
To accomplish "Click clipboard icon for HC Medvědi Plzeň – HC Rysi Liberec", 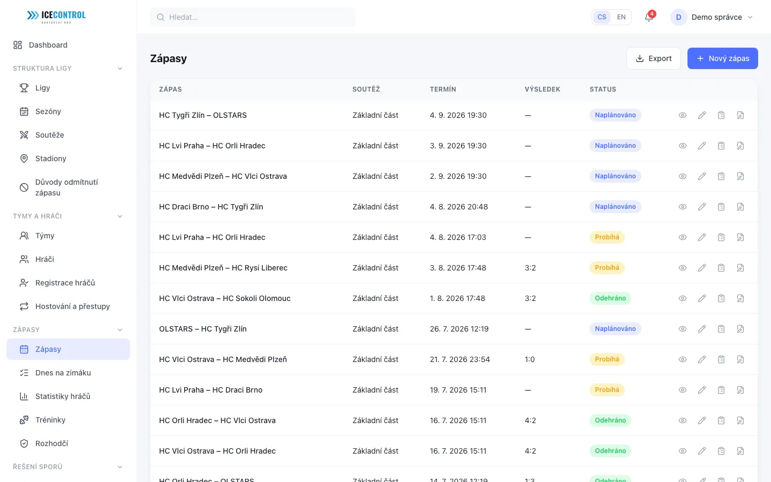I will click(x=721, y=268).
